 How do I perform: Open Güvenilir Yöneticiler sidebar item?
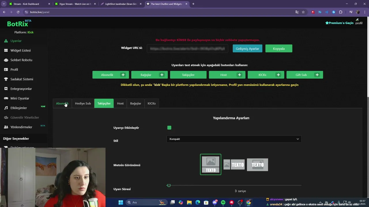tap(25, 117)
